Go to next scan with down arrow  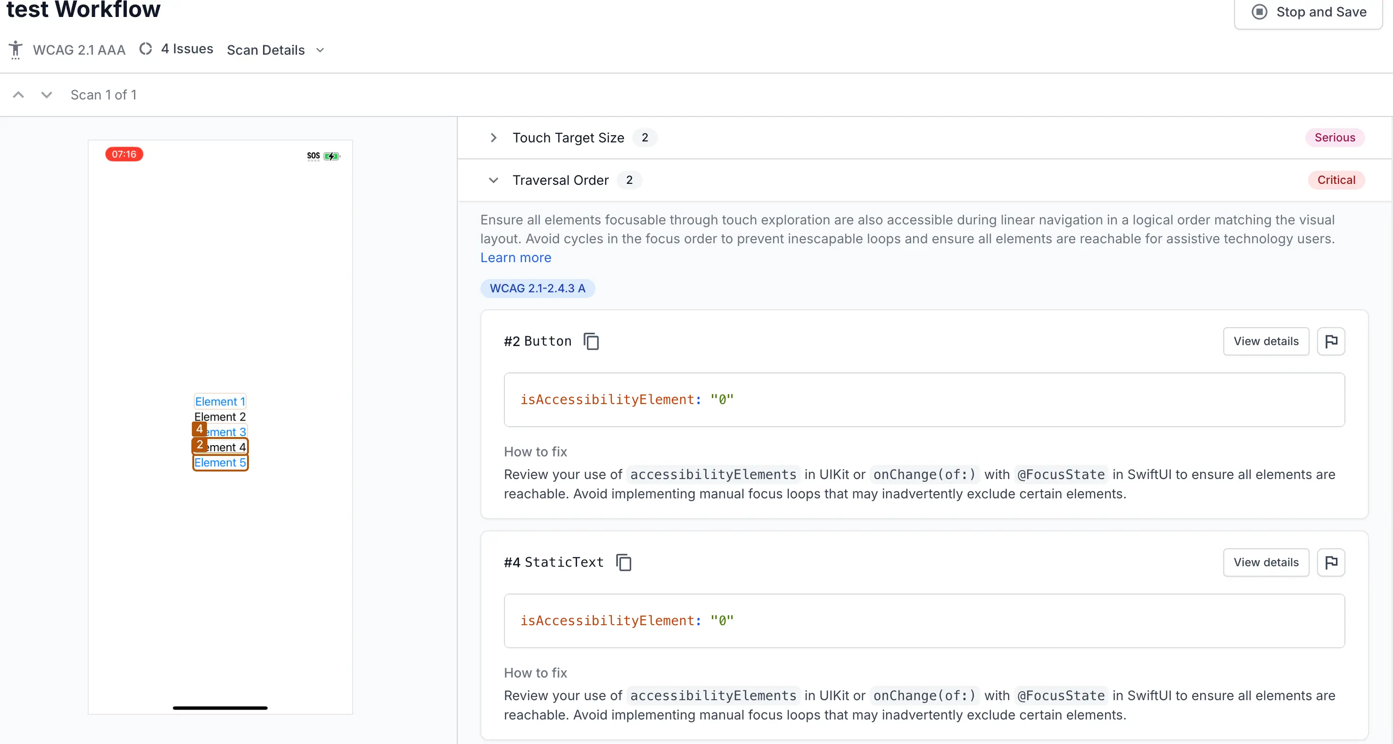pyautogui.click(x=47, y=95)
